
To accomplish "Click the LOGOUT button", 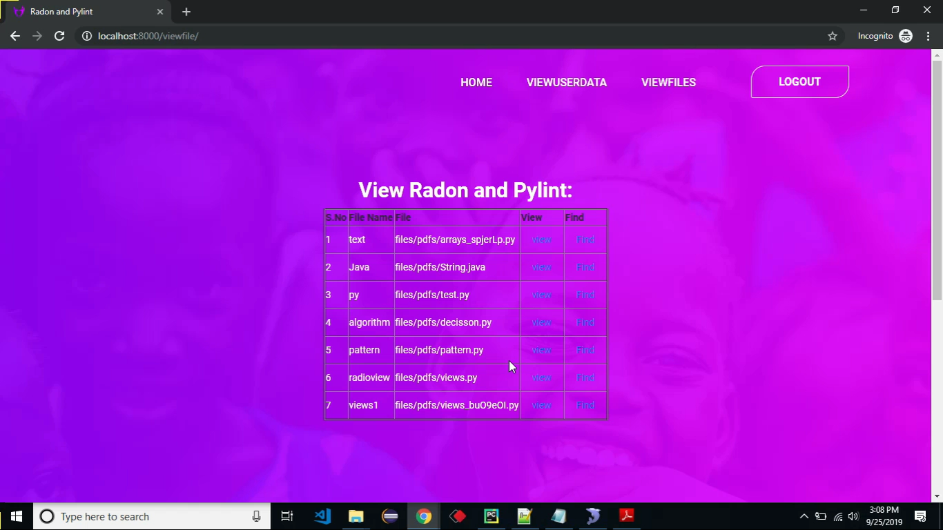I will point(799,81).
